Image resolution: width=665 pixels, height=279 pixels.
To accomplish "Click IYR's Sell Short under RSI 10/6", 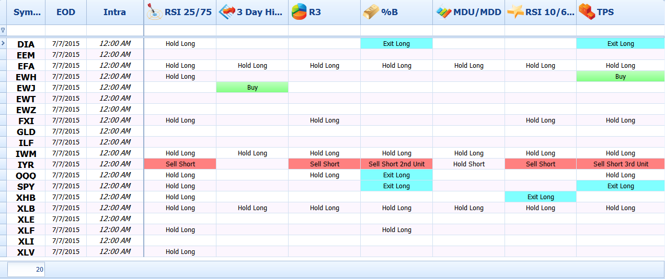I will pyautogui.click(x=541, y=164).
